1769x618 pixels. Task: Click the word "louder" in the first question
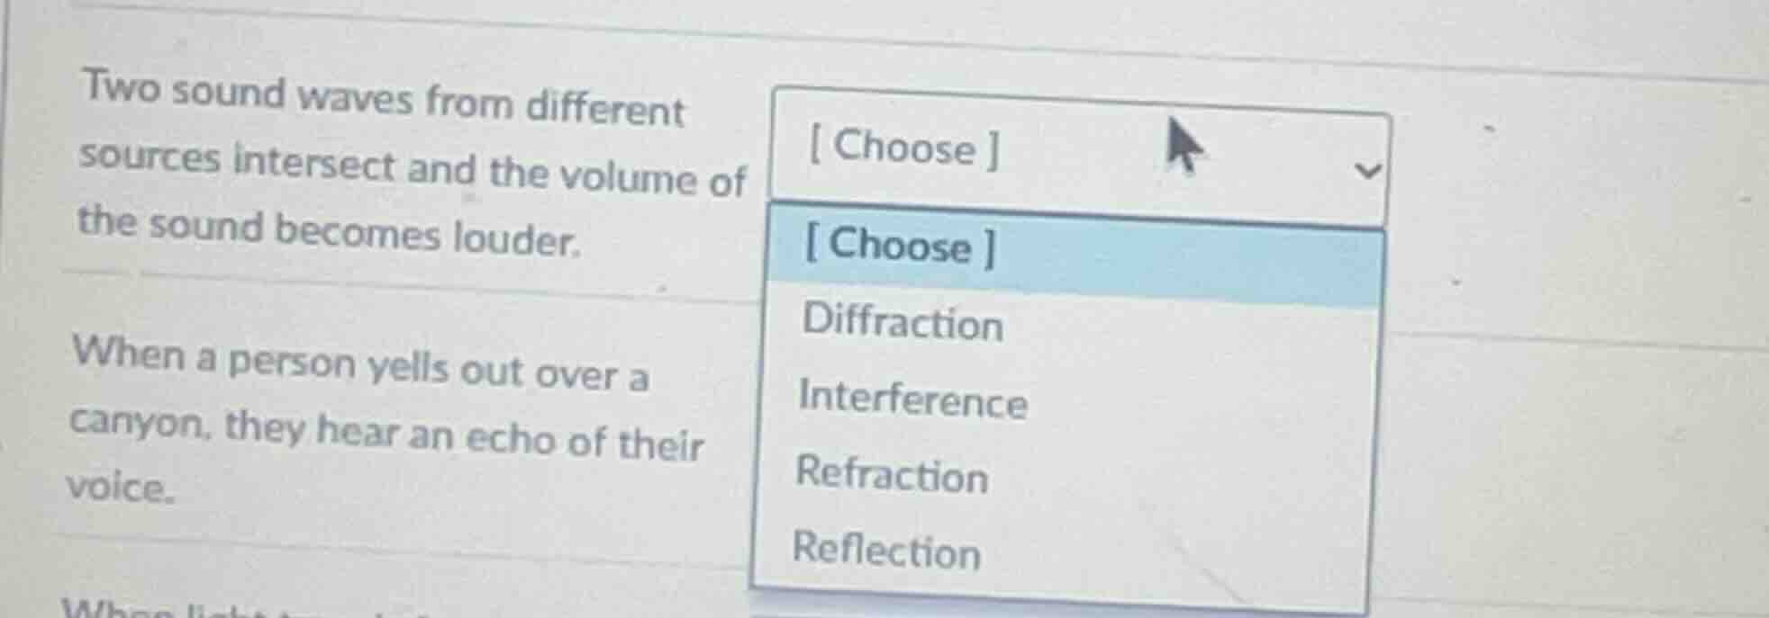[515, 238]
